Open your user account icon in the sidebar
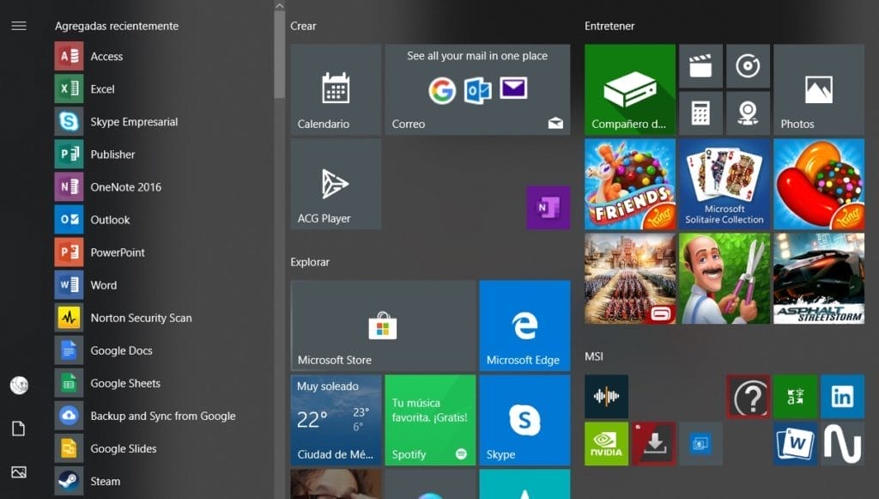The image size is (879, 499). pyautogui.click(x=18, y=386)
